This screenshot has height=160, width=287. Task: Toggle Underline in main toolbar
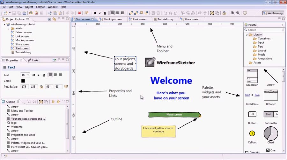[105, 13]
